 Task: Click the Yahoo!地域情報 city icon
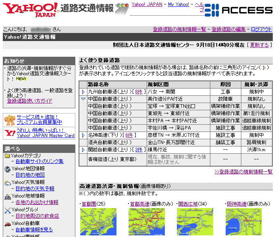pos(8,197)
